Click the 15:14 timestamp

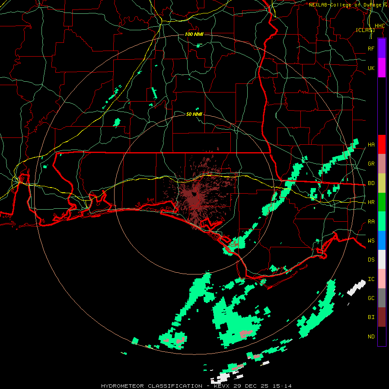[x=283, y=386]
